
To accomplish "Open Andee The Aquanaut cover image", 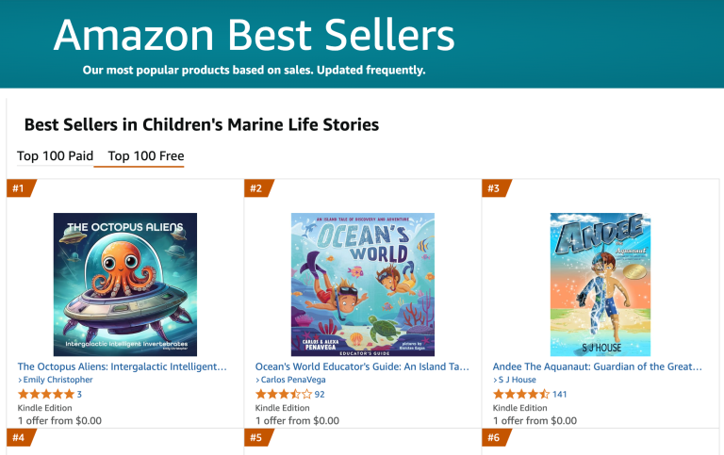I will coord(600,284).
